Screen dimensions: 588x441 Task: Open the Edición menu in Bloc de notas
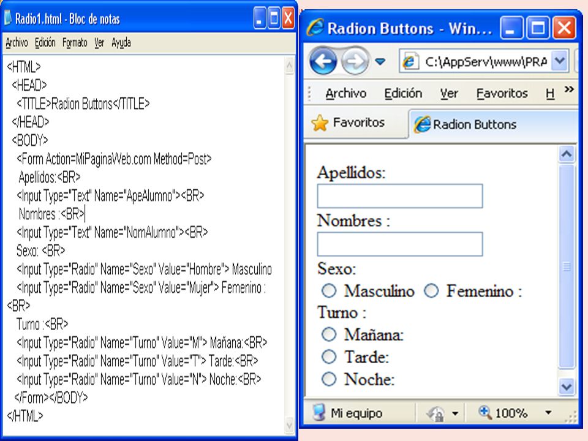pyautogui.click(x=45, y=43)
